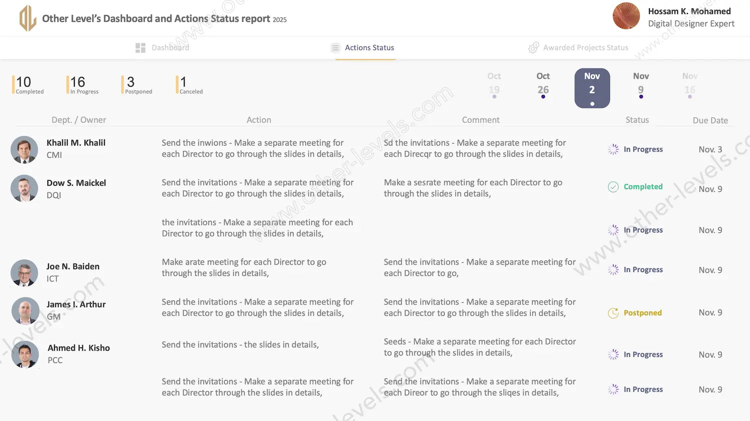This screenshot has width=750, height=421.
Task: Click Hossam K. Mohamed profile picture
Action: tap(626, 16)
